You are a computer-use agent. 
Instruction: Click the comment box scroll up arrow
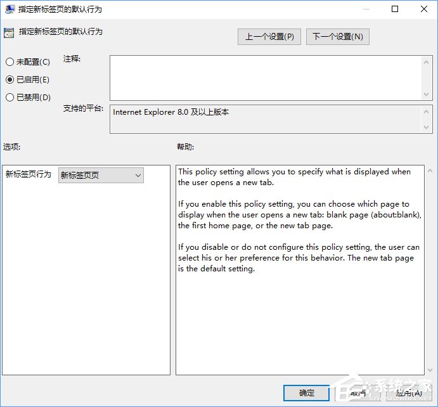426,62
